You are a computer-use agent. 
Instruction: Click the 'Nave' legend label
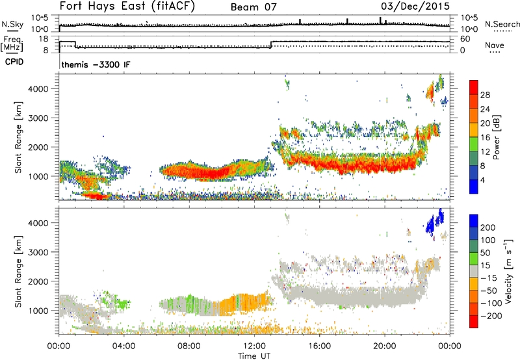tap(495, 45)
